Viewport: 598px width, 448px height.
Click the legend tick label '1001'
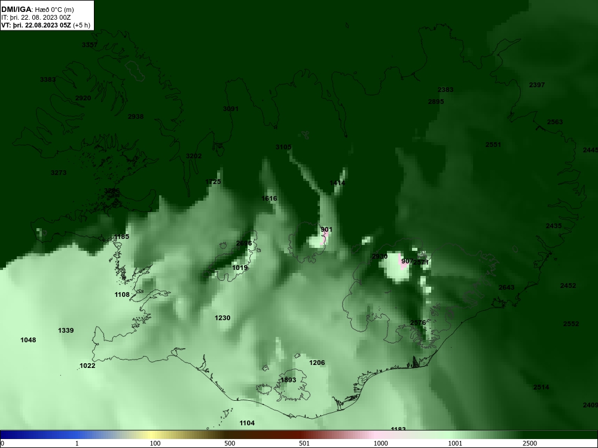455,443
